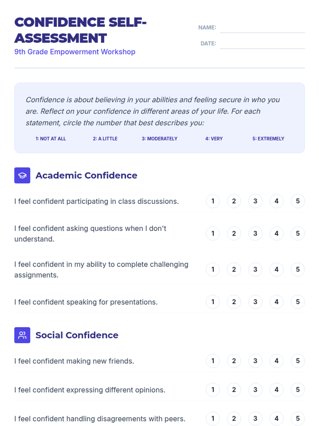319x426 pixels.
Task: Click the '3: MODERATELY' scale label
Action: click(159, 139)
